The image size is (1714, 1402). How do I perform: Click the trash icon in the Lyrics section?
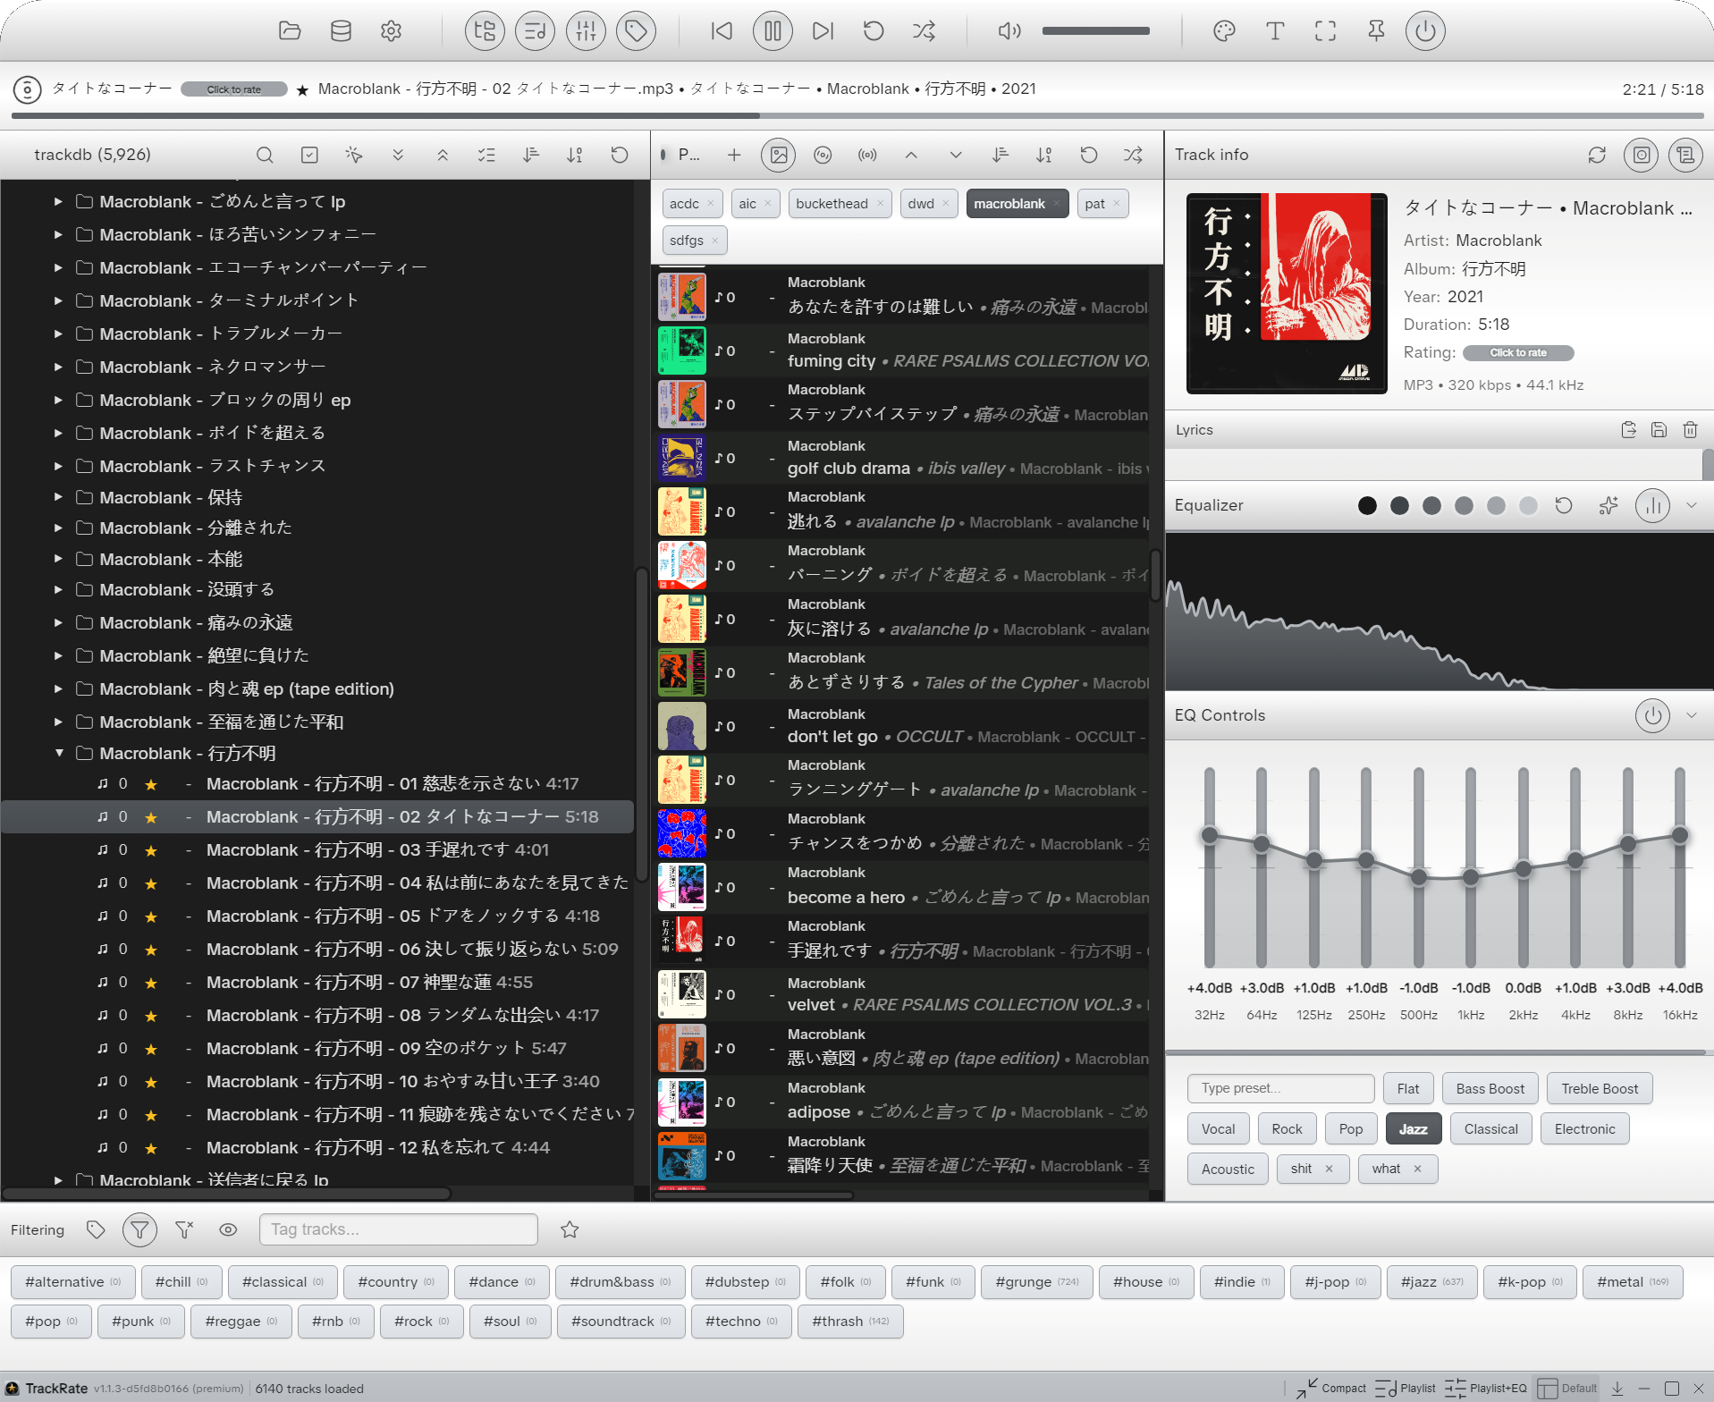coord(1690,430)
